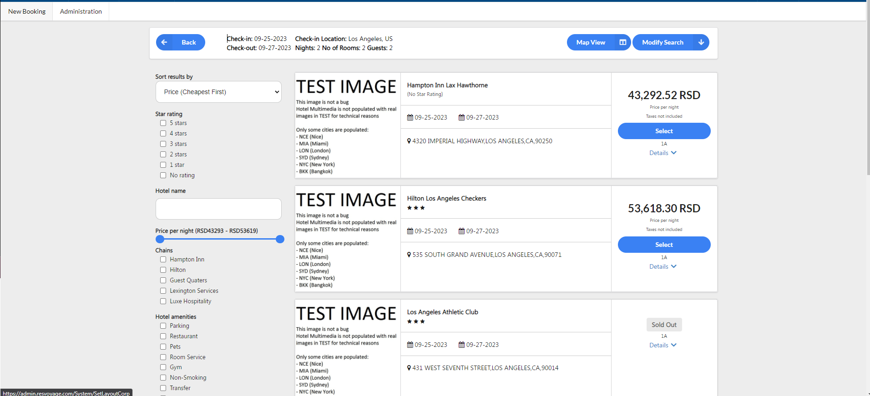Select the Hampton Inn Lax Hawthorne room

[664, 131]
